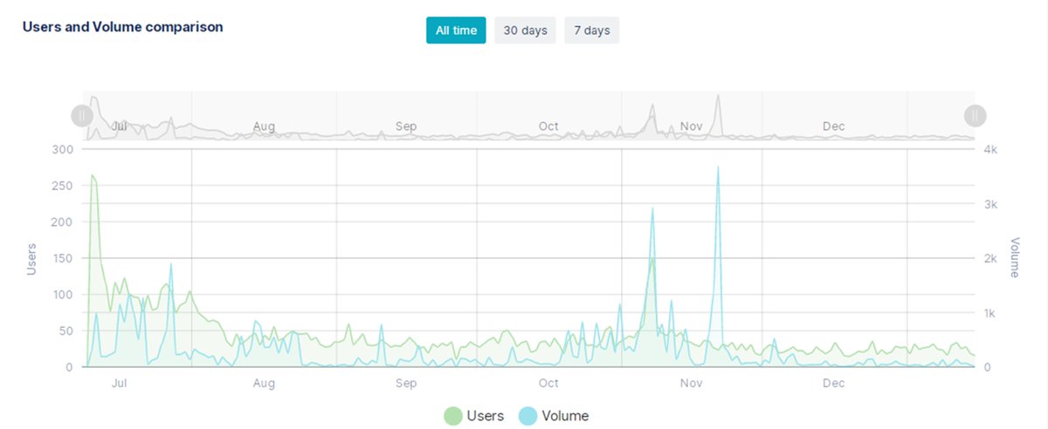Click the left range slider handle
Screen dimensions: 1048x429
pos(81,115)
